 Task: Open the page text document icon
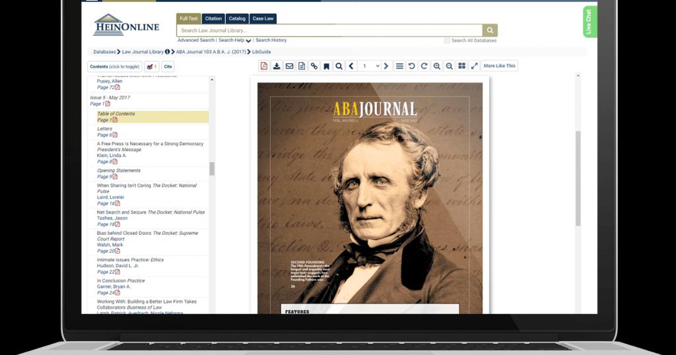[x=302, y=66]
